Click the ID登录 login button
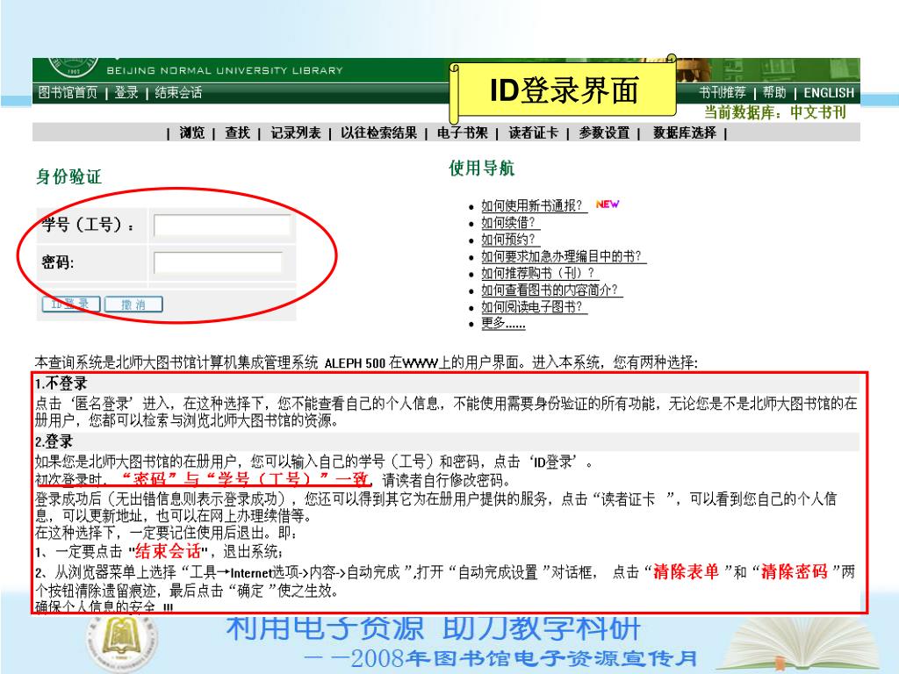899x674 pixels. click(71, 305)
